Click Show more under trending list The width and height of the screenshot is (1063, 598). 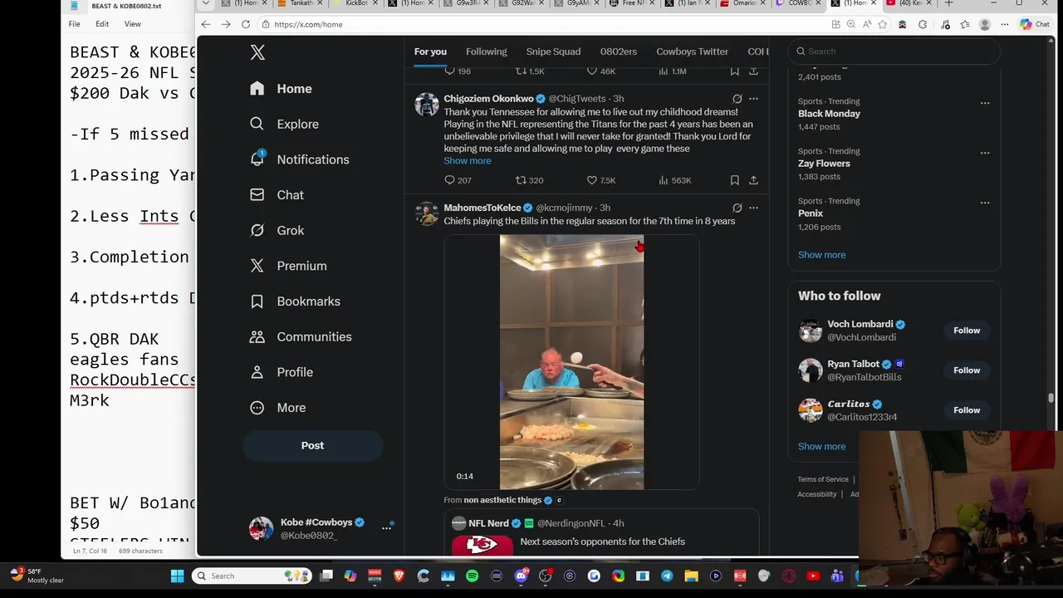click(821, 255)
